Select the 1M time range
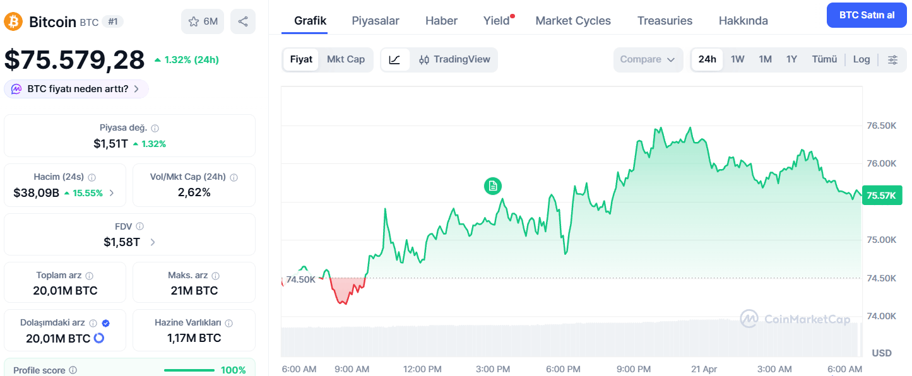The height and width of the screenshot is (376, 912). point(766,59)
